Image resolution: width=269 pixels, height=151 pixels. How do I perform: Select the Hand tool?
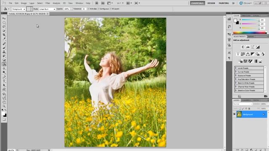coord(4,102)
